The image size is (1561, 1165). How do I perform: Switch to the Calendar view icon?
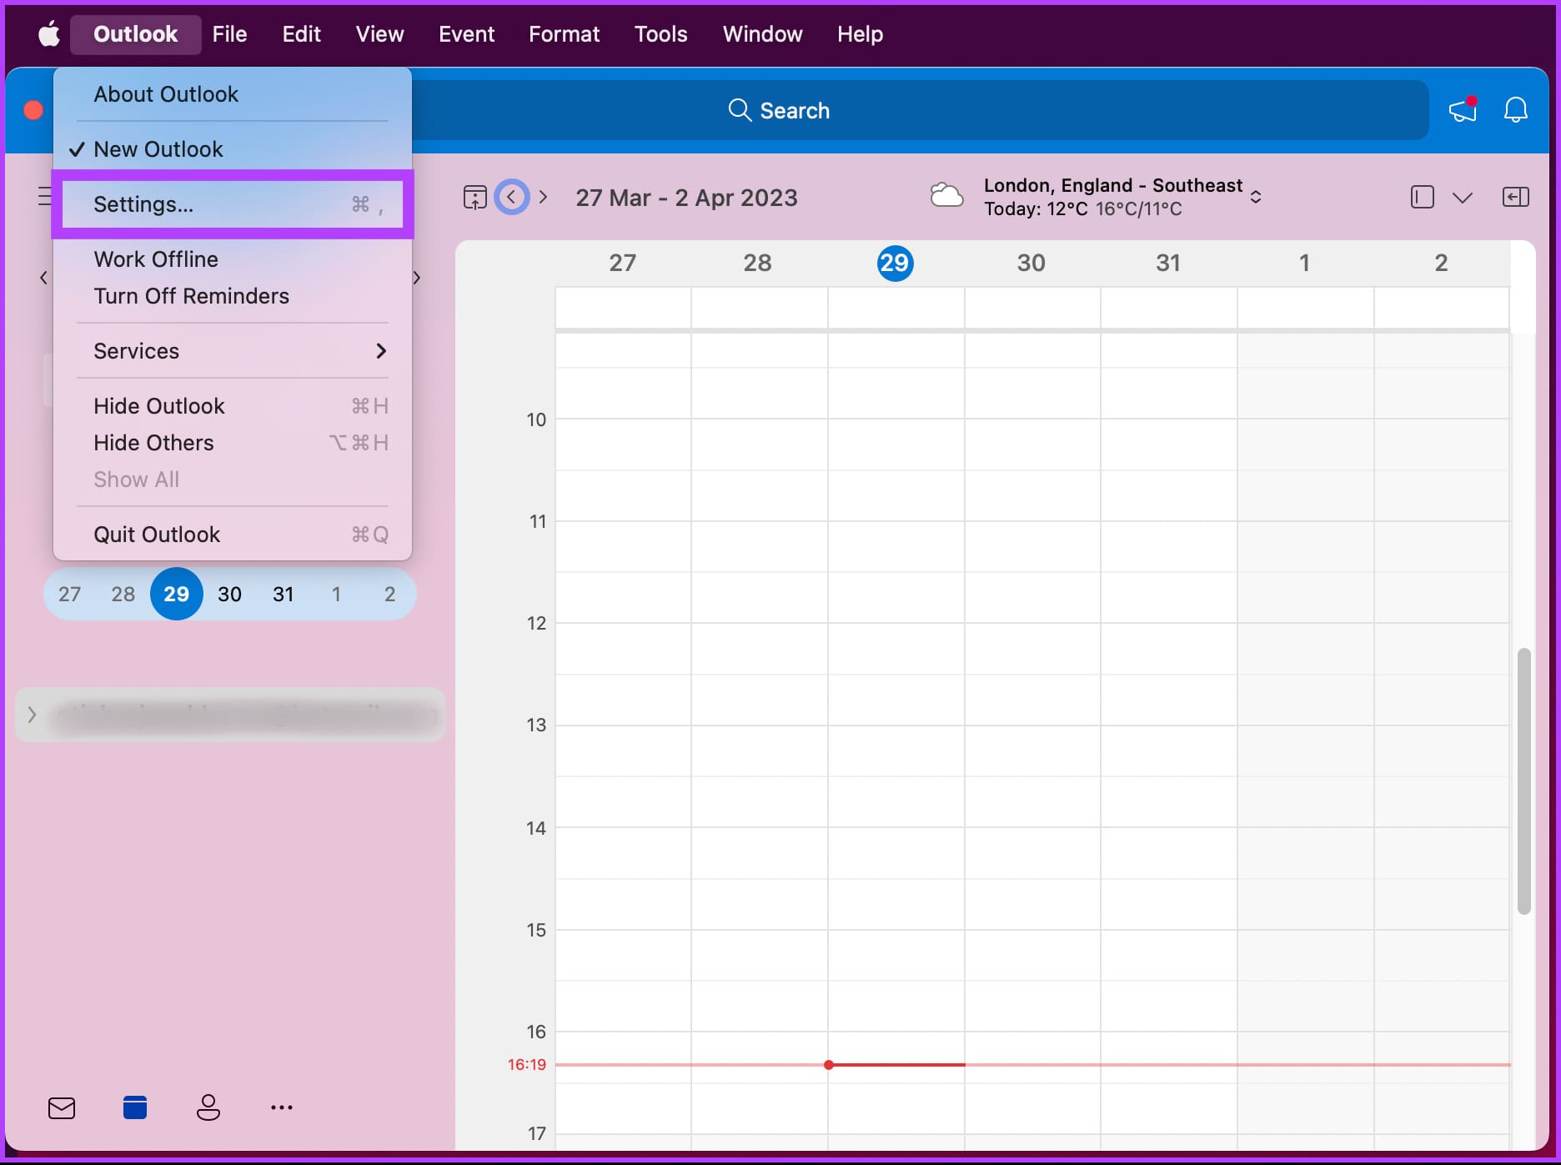point(135,1107)
